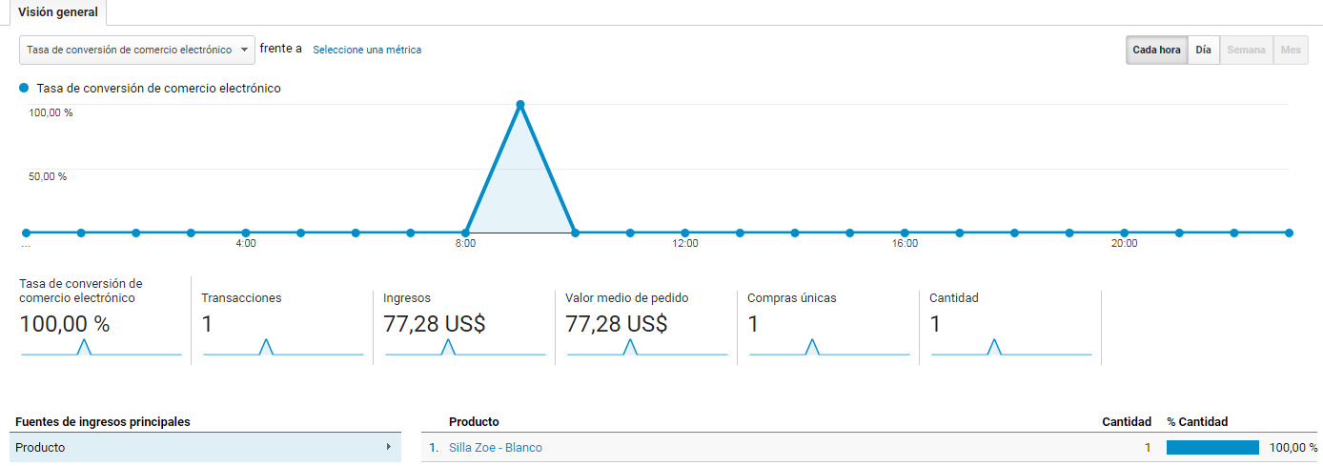
Task: Click the 100,00 % value in the product row
Action: click(x=1292, y=448)
